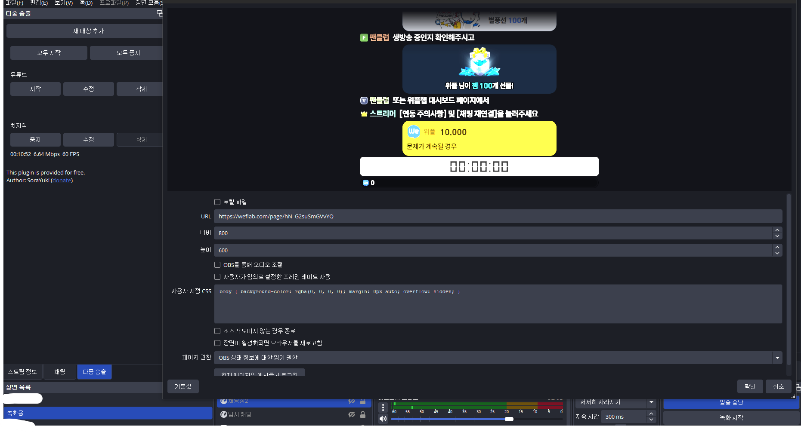Click the audio volume slider handle

pyautogui.click(x=509, y=419)
